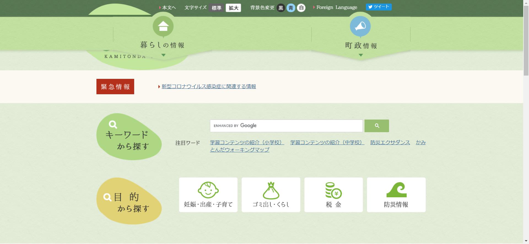Open the 新型コロナウイルス感染症 information link
This screenshot has height=244, width=529.
pyautogui.click(x=209, y=87)
